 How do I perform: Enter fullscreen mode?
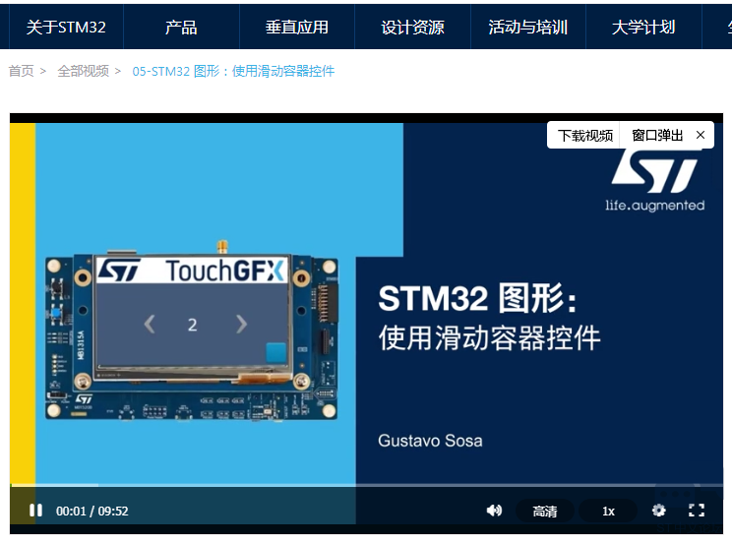pyautogui.click(x=697, y=511)
